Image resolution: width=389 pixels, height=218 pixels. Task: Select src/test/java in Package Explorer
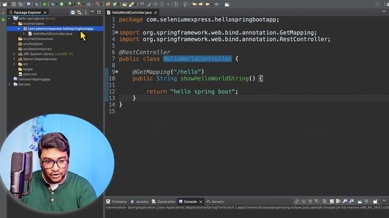pos(30,44)
